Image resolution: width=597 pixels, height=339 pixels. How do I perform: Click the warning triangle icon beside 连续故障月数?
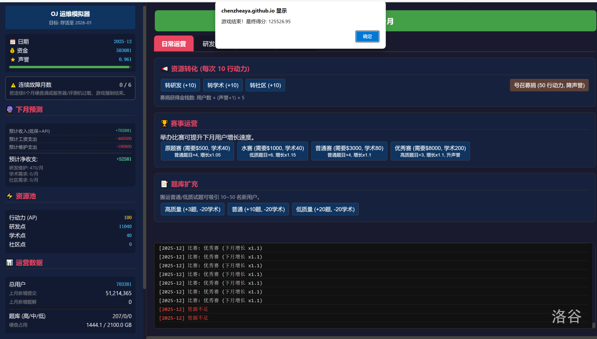pyautogui.click(x=13, y=85)
